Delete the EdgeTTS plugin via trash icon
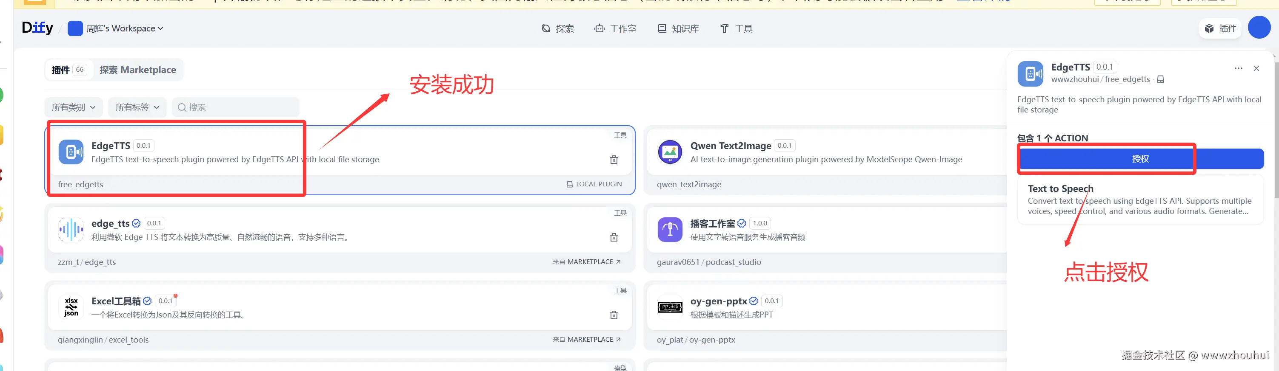Screen dimensions: 1279x371 point(614,160)
